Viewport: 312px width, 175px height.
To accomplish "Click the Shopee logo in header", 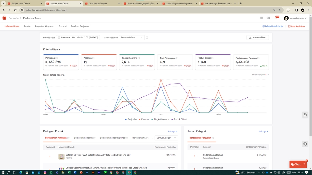I will tap(4, 18).
